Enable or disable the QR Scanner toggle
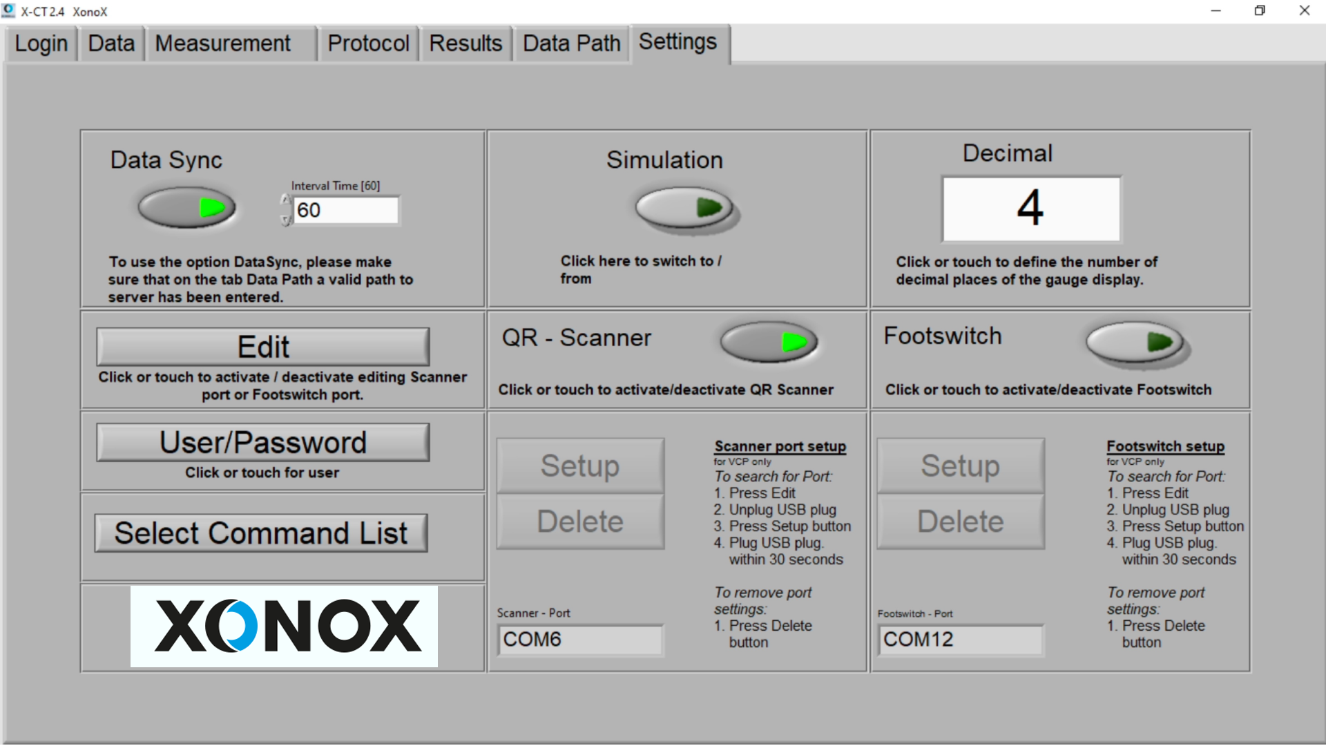This screenshot has width=1326, height=746. click(769, 341)
